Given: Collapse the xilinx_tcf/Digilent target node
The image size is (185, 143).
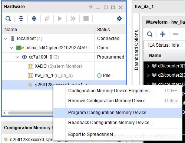Looking at the screenshot, I should (11, 48).
